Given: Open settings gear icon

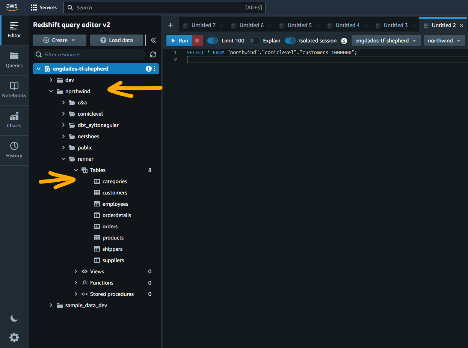Looking at the screenshot, I should [x=14, y=337].
